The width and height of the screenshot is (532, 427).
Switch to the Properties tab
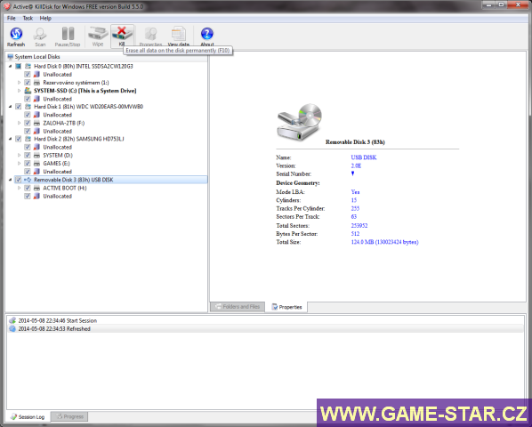(287, 307)
